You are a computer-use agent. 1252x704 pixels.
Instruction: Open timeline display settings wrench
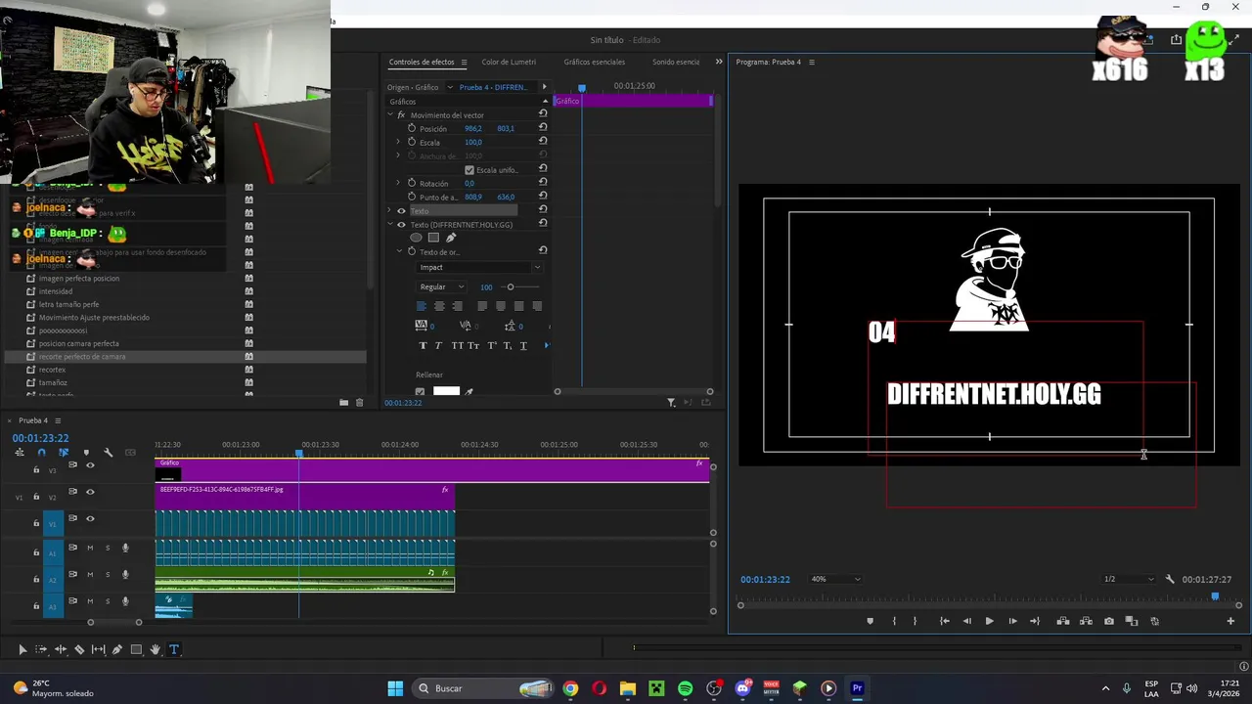click(x=108, y=452)
